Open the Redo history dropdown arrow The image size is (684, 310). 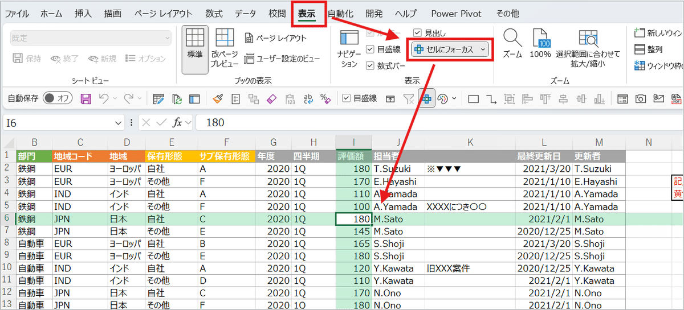point(140,98)
